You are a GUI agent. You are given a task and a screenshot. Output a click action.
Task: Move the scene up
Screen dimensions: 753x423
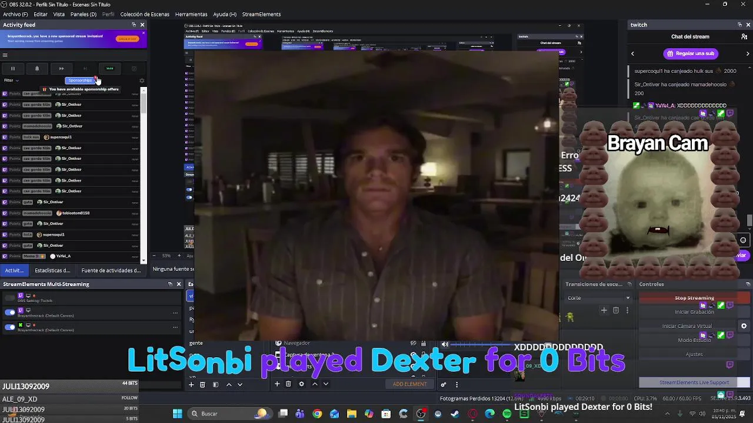click(229, 384)
